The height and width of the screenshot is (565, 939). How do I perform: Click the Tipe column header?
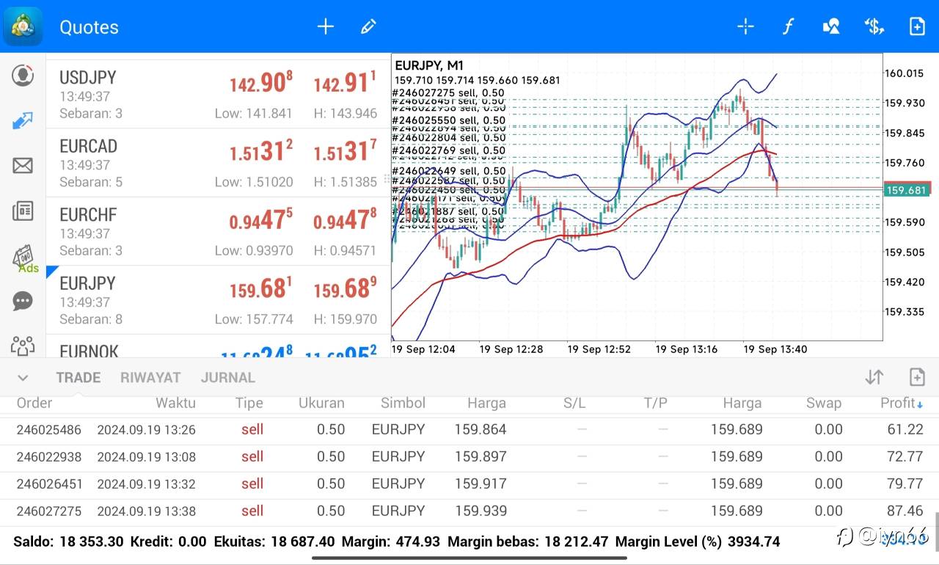[x=249, y=403]
